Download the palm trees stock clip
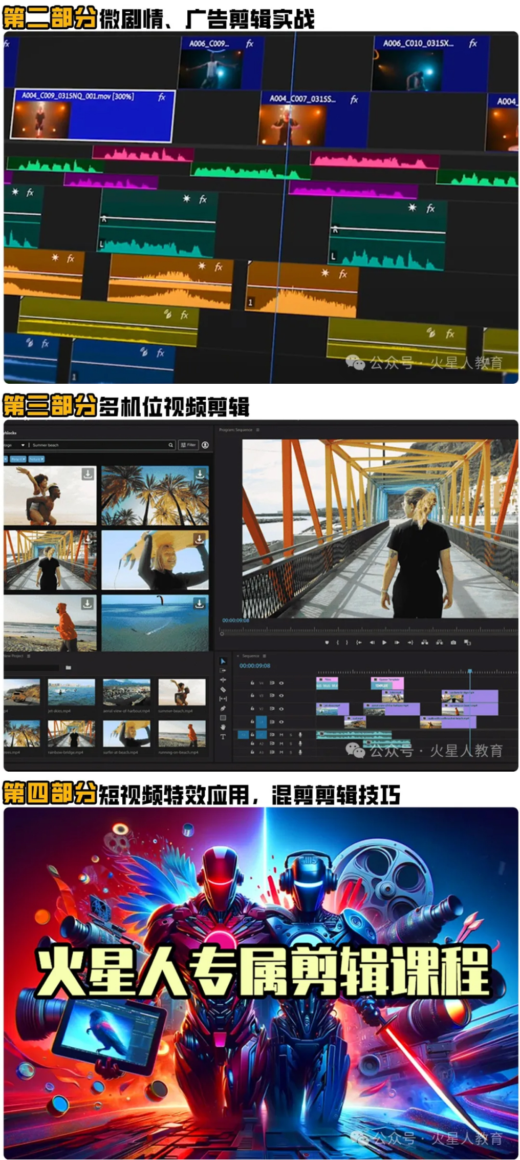520x1160 pixels. (x=200, y=474)
